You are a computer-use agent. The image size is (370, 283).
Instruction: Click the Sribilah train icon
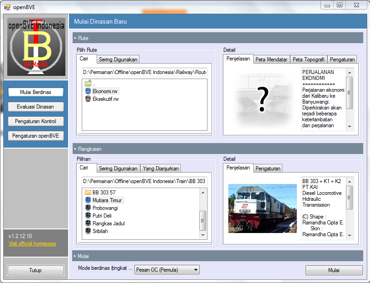coord(88,231)
